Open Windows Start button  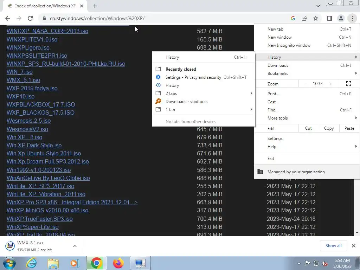(9, 263)
